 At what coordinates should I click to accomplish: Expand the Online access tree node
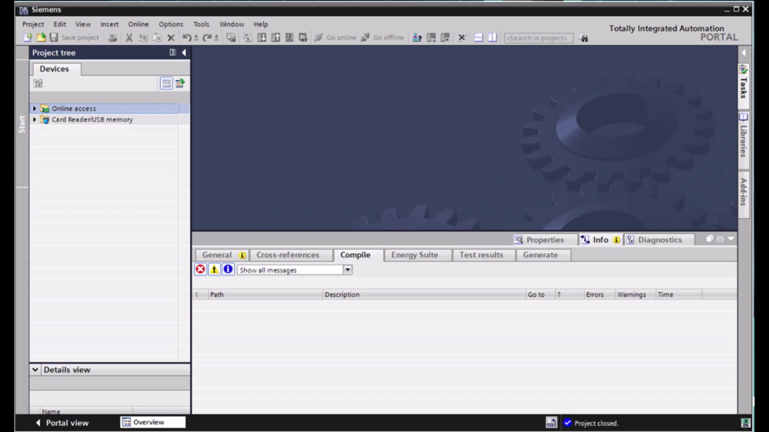pos(34,109)
